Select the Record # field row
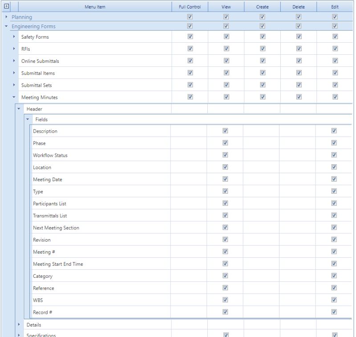 pyautogui.click(x=191, y=312)
